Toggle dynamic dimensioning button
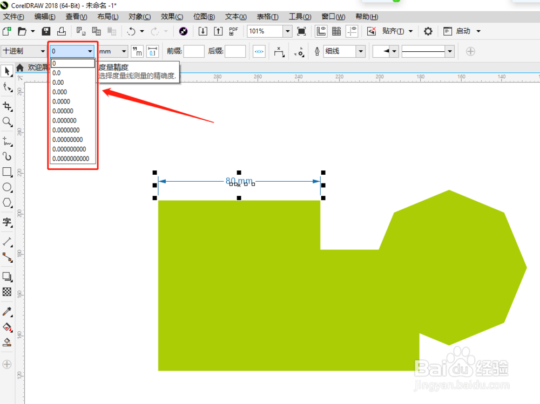 [x=259, y=51]
